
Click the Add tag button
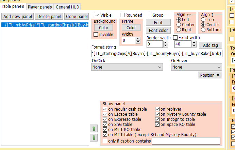211,45
